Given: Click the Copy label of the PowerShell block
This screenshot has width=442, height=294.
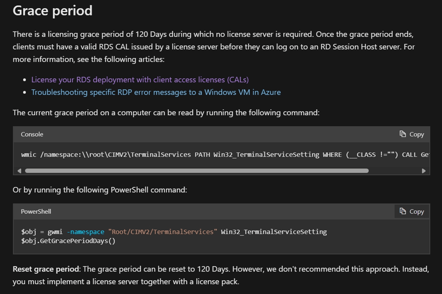Looking at the screenshot, I should [x=417, y=212].
